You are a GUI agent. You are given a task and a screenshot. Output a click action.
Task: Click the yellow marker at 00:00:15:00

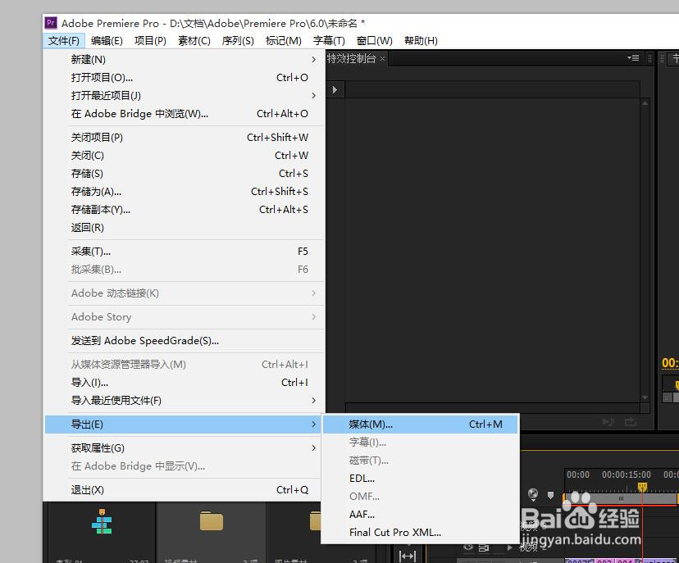643,485
